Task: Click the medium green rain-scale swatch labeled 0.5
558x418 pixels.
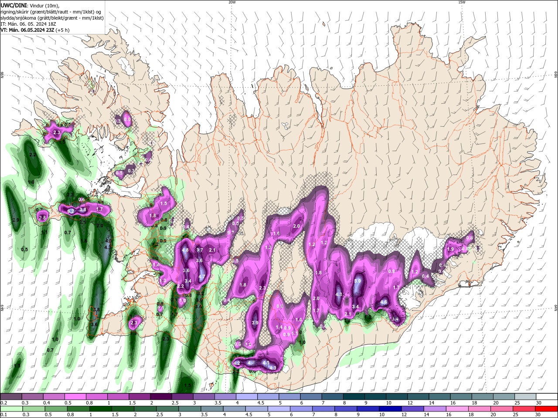Action: pyautogui.click(x=56, y=409)
